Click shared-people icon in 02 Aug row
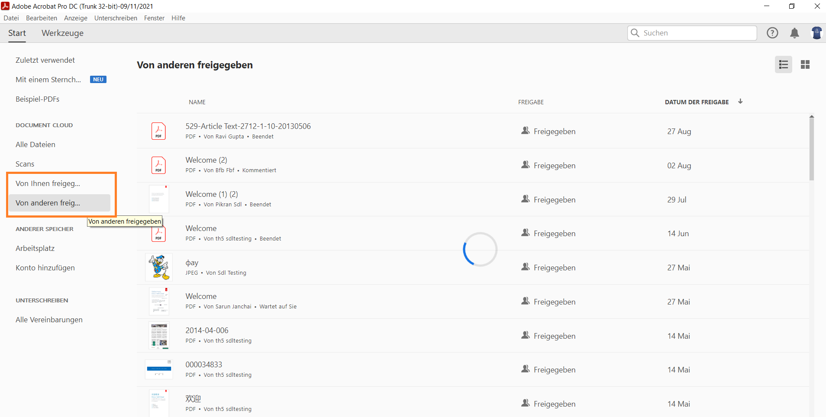Image resolution: width=826 pixels, height=417 pixels. point(526,165)
